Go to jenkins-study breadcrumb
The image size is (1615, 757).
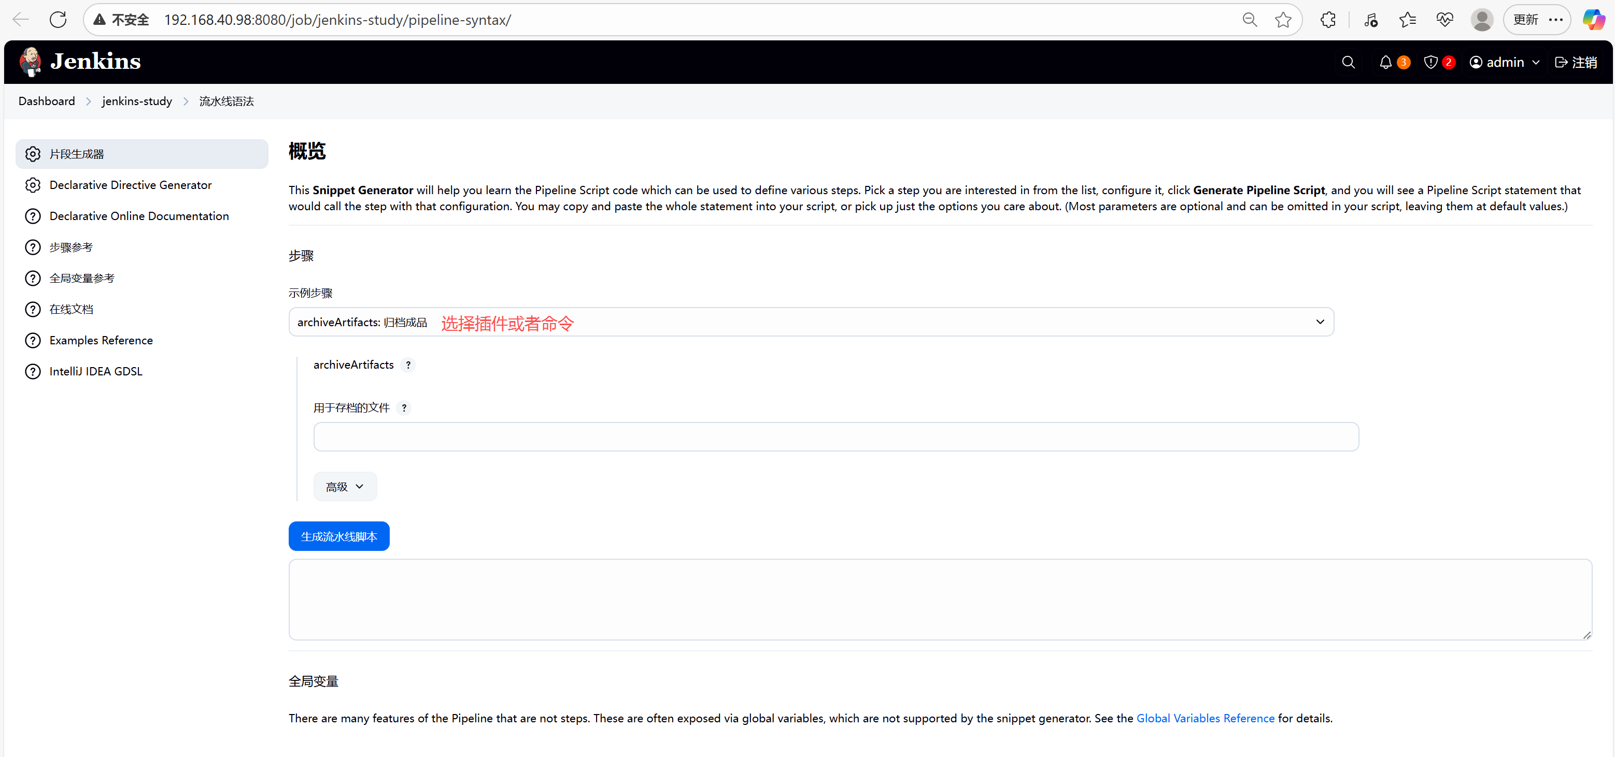coord(137,101)
